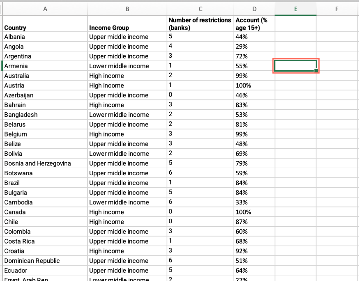Viewport: 359px width, 281px height.
Task: Select the 'Bahrain' cell
Action: click(x=45, y=105)
